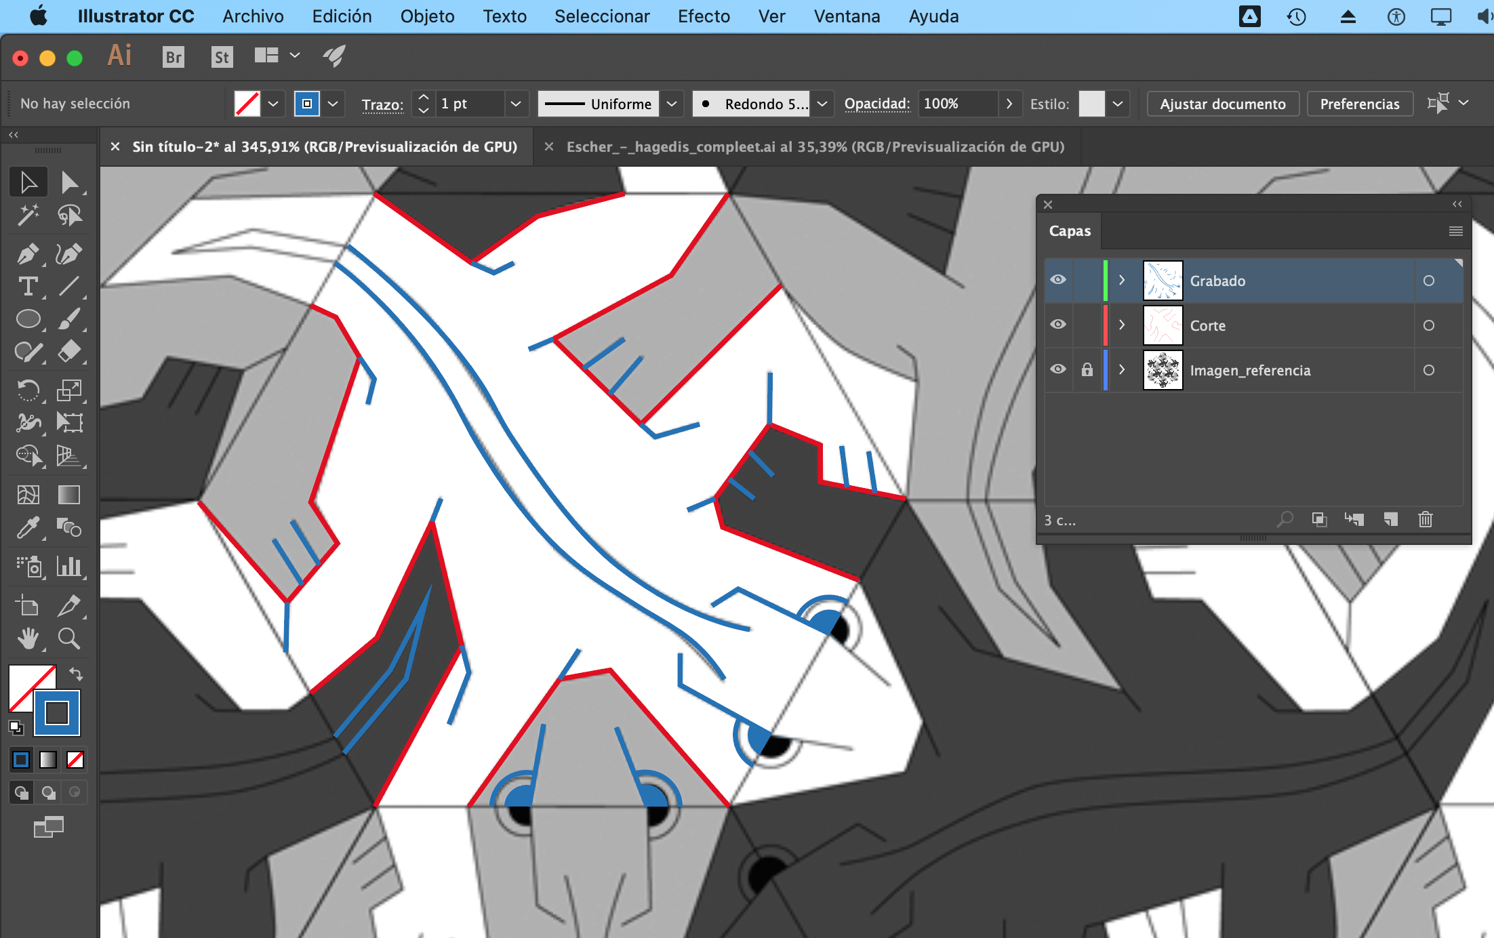Click the toolbar Fill swatch
The width and height of the screenshot is (1494, 938).
(x=26, y=682)
